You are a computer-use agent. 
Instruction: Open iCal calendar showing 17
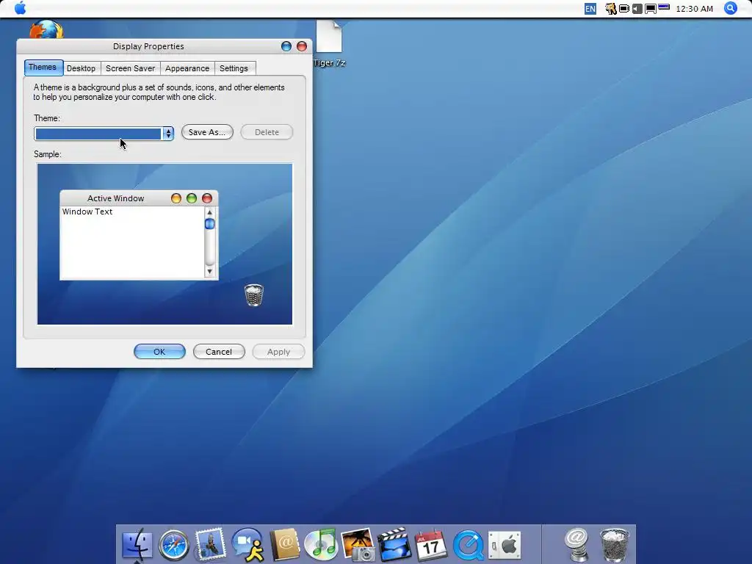pyautogui.click(x=430, y=546)
